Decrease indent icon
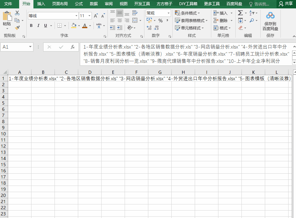This screenshot has width=296, height=218. tap(113, 28)
